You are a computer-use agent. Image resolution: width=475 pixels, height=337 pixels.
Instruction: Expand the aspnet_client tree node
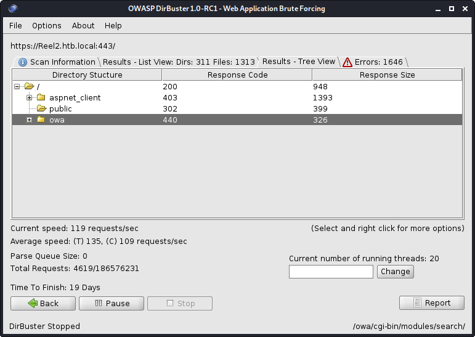pos(29,98)
